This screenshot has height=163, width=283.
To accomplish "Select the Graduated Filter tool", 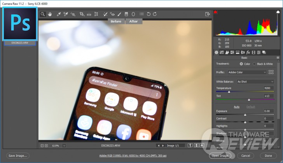I will 126,14.
